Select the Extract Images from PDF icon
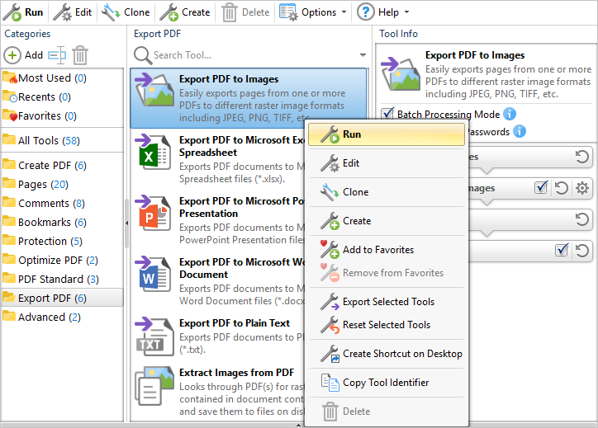598x428 pixels. [154, 386]
